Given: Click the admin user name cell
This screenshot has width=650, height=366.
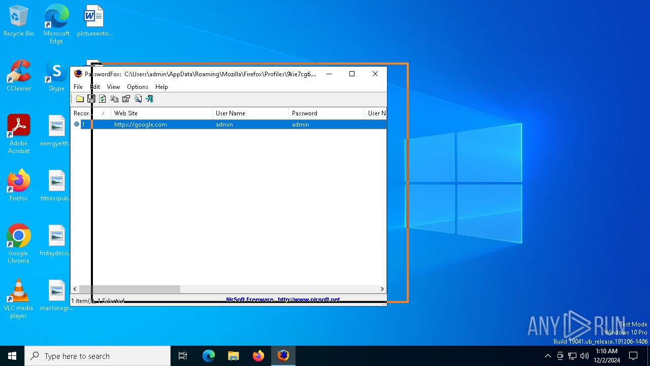Looking at the screenshot, I should click(224, 125).
